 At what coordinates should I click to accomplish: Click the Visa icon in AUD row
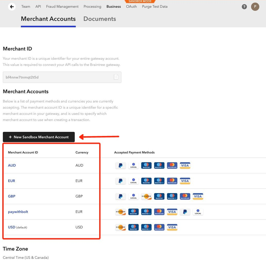185,165
